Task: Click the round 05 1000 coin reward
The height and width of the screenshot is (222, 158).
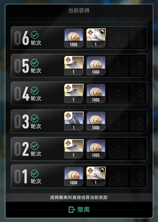Action: click(x=96, y=65)
